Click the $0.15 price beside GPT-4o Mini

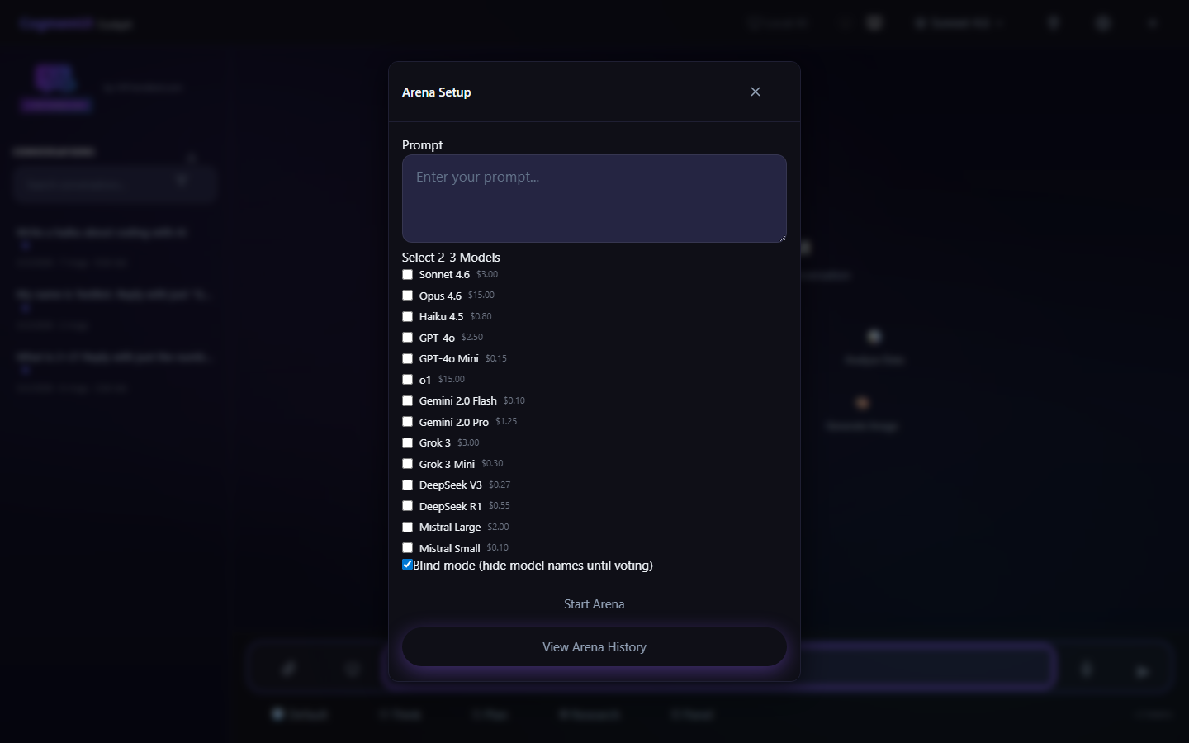(x=496, y=358)
